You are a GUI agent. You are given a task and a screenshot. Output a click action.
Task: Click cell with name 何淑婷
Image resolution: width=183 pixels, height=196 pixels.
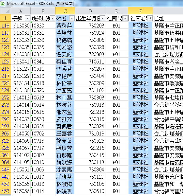65,162
